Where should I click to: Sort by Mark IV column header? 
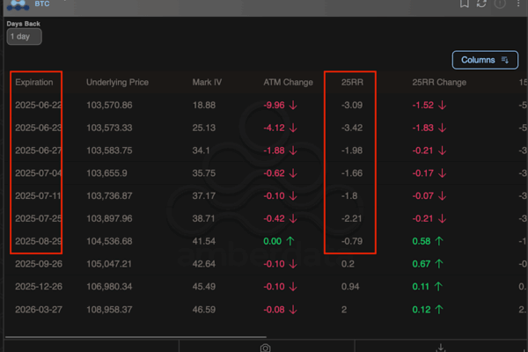coord(207,83)
